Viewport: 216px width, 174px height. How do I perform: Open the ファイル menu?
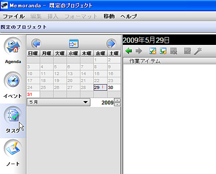click(13, 16)
